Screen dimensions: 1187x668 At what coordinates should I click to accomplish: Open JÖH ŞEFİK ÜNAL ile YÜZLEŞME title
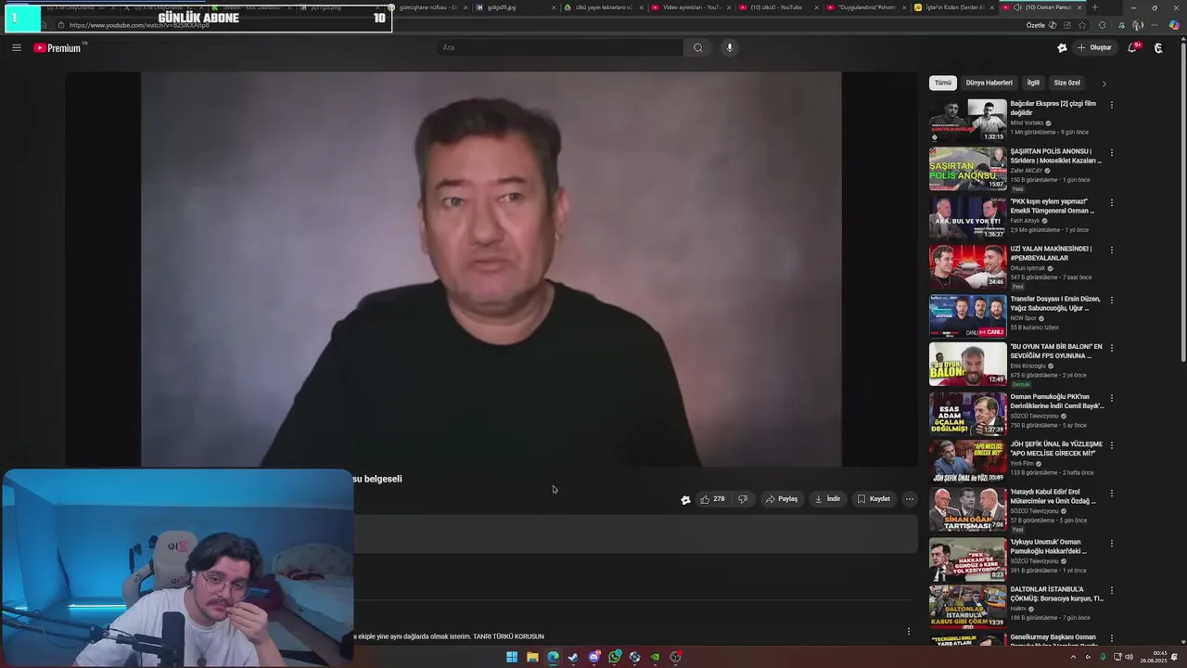[x=1056, y=449]
